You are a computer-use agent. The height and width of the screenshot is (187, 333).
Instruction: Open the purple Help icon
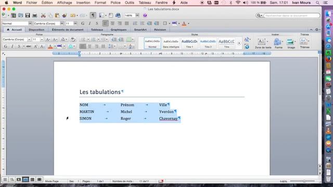tap(145, 15)
